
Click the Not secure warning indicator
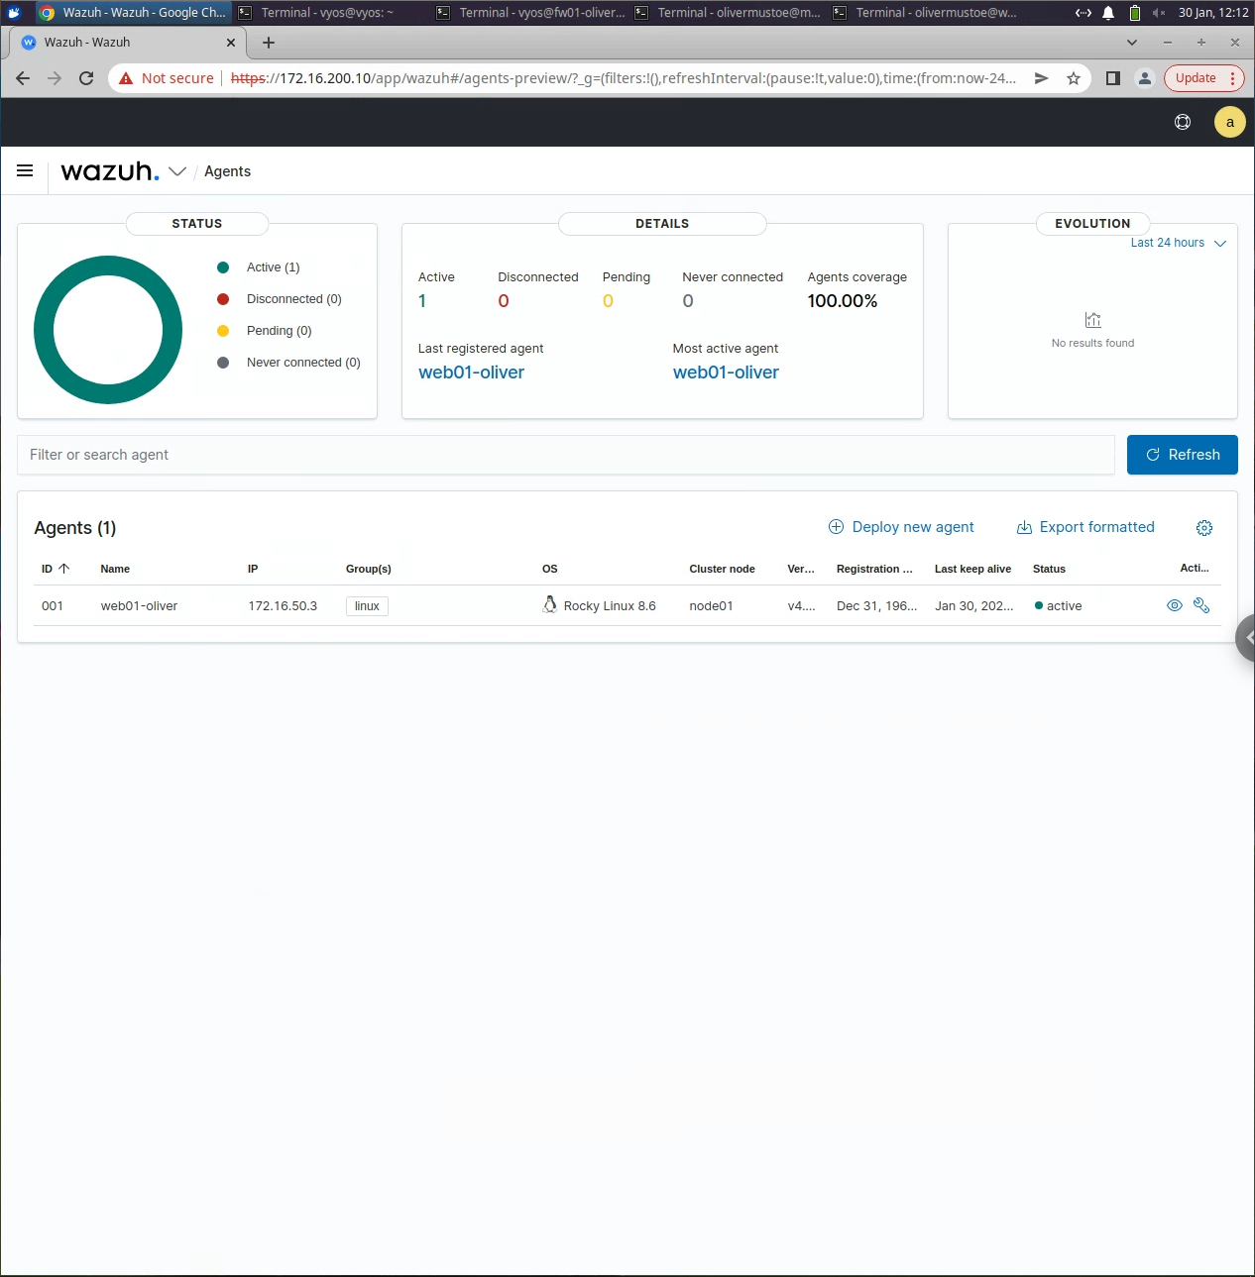tap(167, 78)
